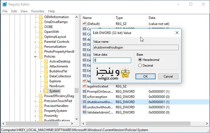
Task: Collapse the Policies tree node
Action: pos(35,56)
